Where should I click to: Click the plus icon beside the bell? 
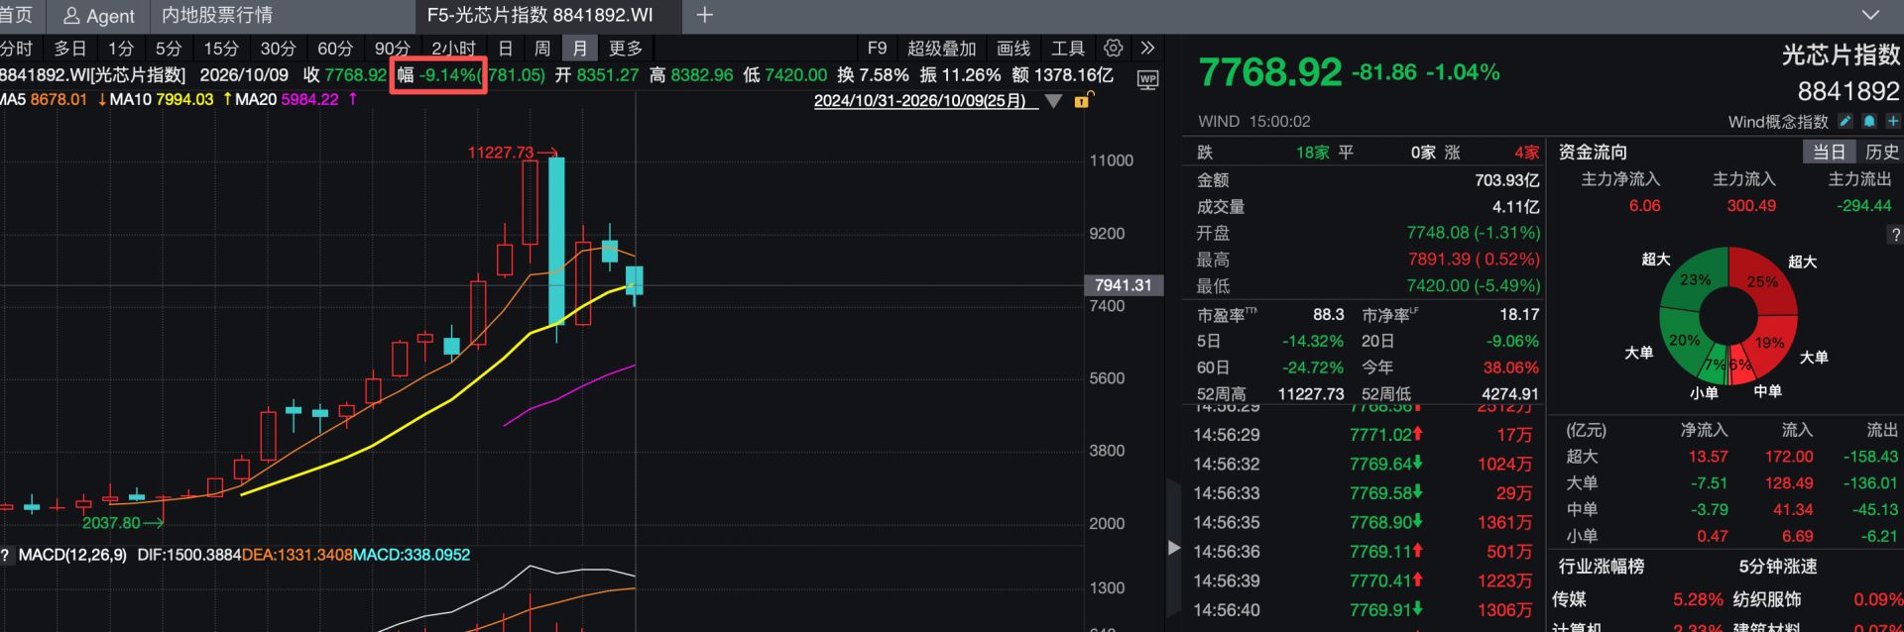pos(1893,121)
